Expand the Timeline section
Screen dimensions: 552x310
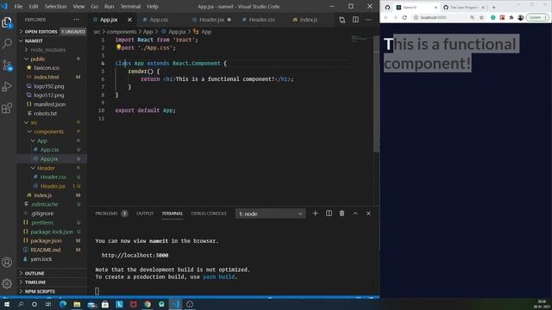pyautogui.click(x=52, y=282)
